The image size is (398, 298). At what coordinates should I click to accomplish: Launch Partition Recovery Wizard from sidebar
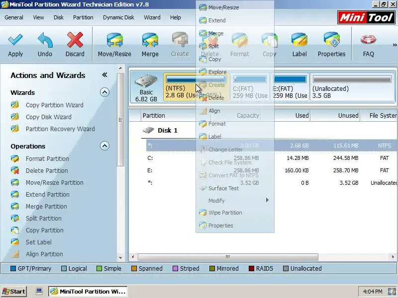60,129
